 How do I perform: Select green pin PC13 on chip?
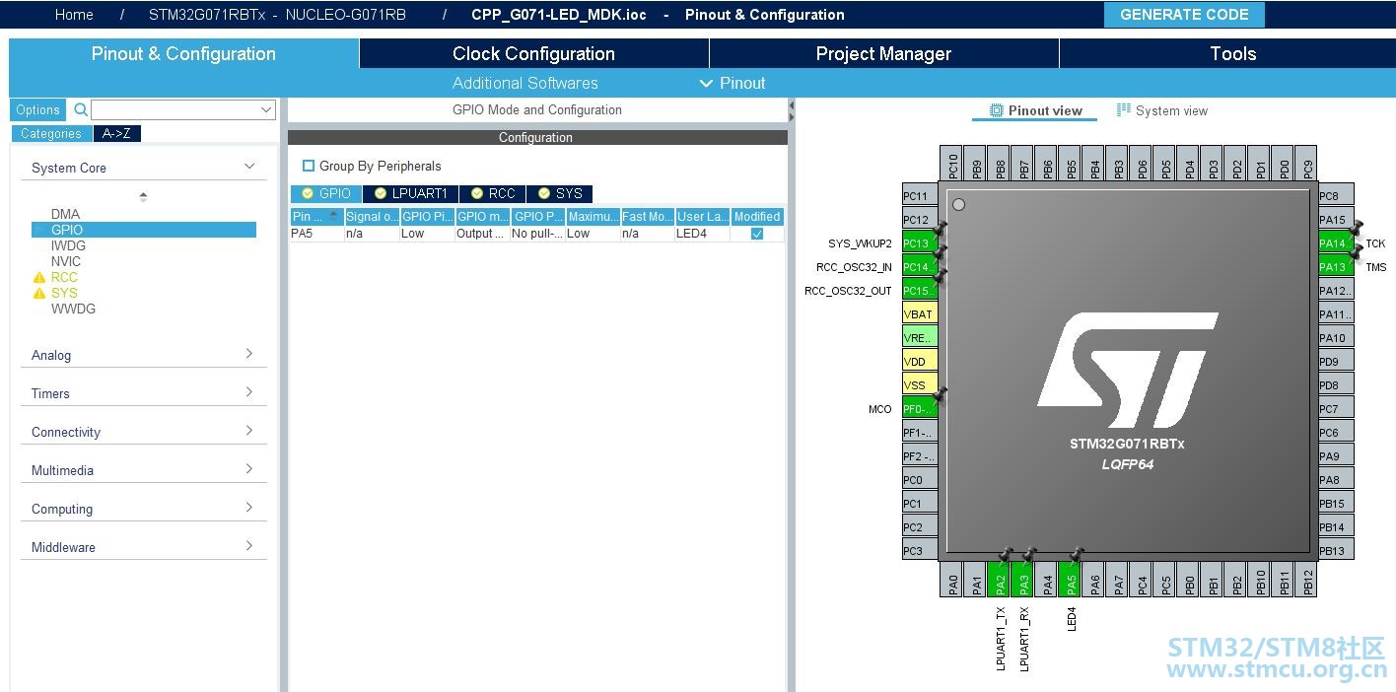920,242
